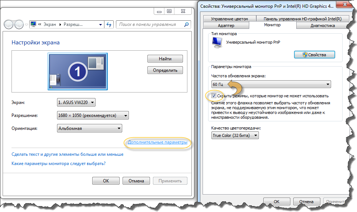This screenshot has width=357, height=212.
Task: Expand the Разрешение dropdown 1680 × 1050
Action: click(x=93, y=115)
